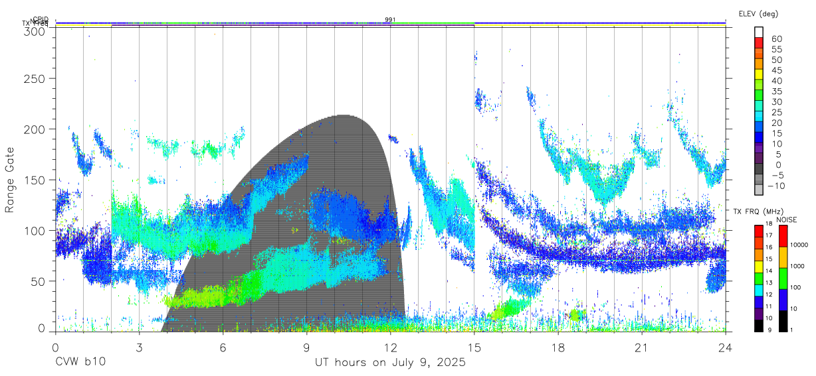
Task: Click the '−10' label on the ELEV colorbar
Action: click(x=777, y=186)
